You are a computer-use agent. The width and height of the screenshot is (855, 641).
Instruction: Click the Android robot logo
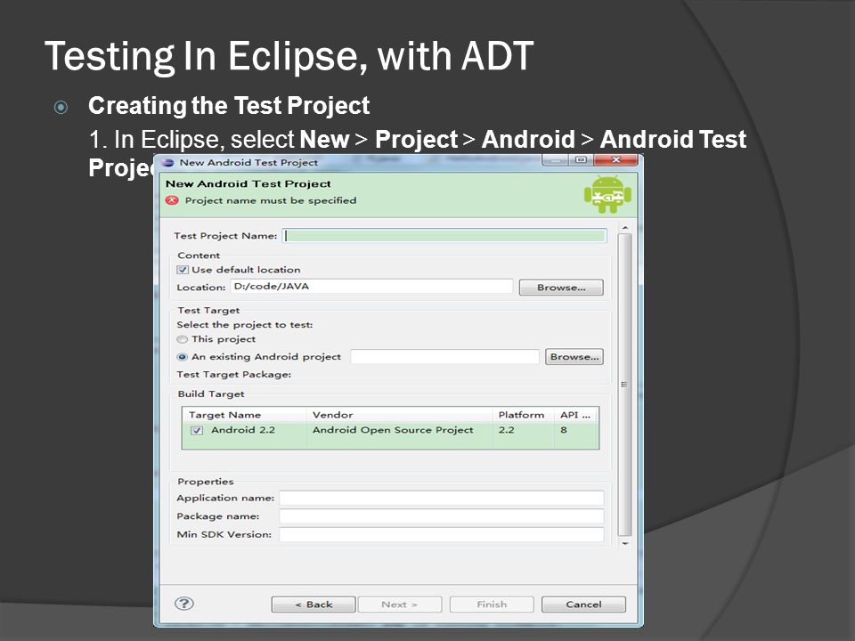(607, 194)
